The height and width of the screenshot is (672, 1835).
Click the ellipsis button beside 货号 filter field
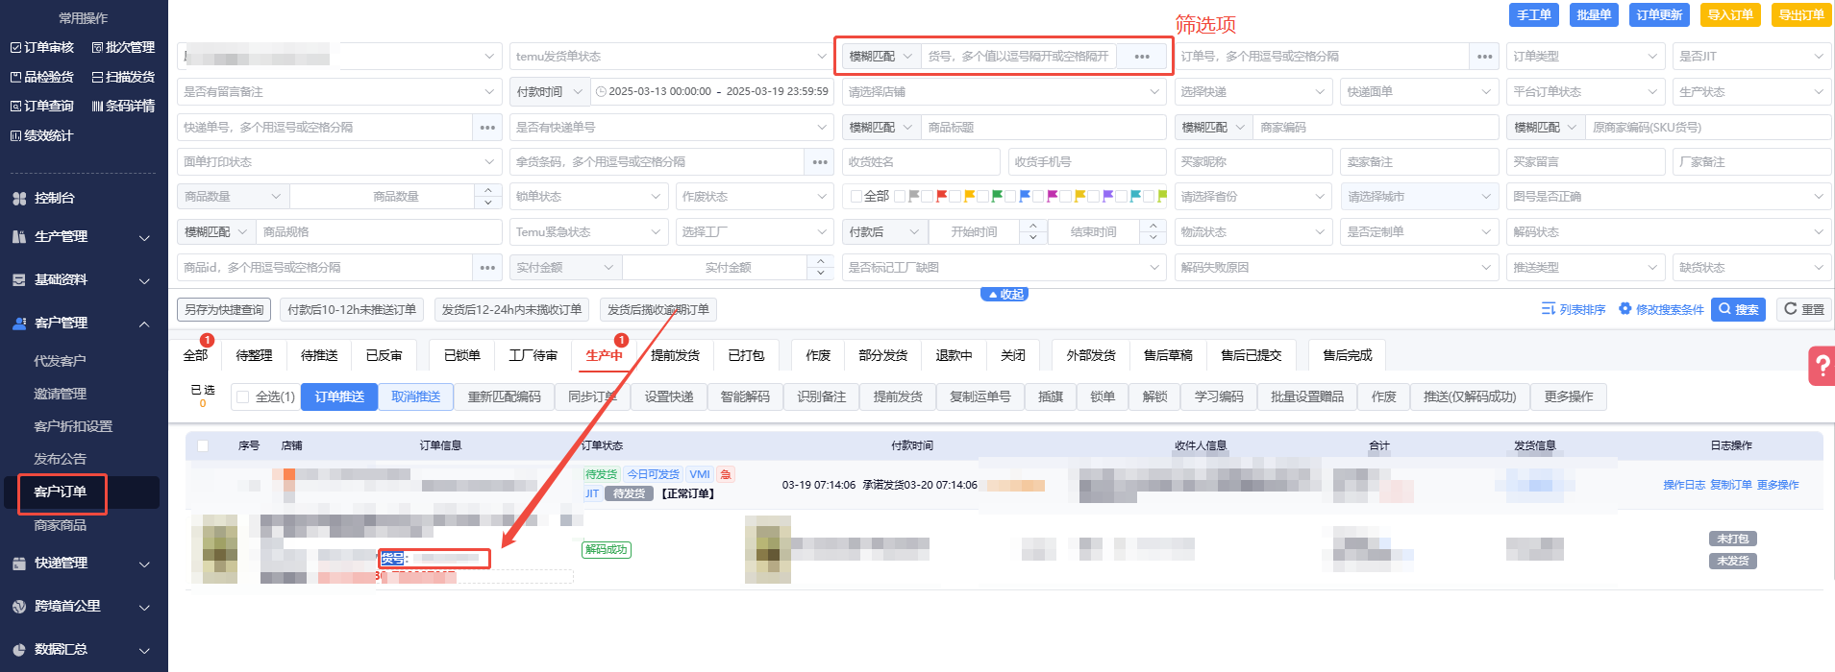coord(1142,57)
